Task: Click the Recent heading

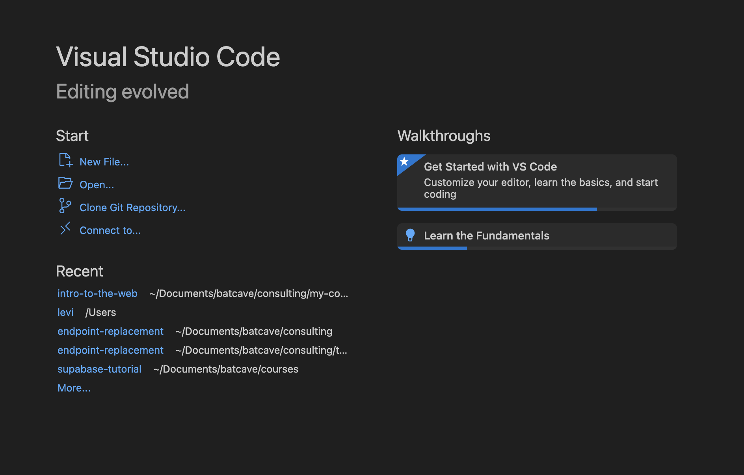Action: point(80,271)
